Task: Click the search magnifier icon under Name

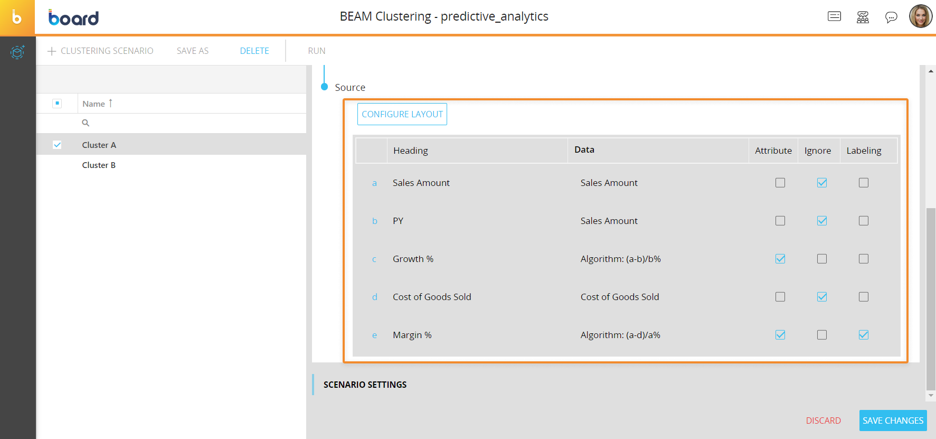Action: 86,123
